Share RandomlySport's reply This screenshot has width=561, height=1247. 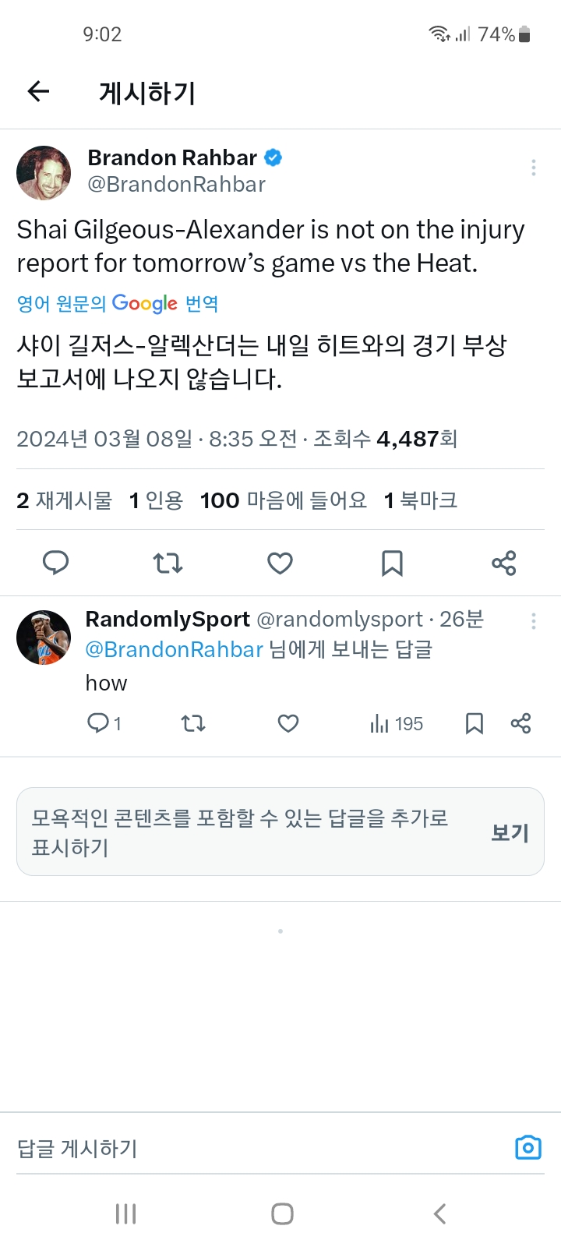520,723
